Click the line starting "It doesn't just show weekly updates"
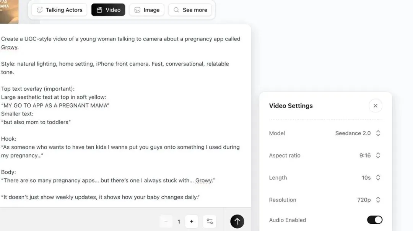The width and height of the screenshot is (413, 231). [x=100, y=197]
